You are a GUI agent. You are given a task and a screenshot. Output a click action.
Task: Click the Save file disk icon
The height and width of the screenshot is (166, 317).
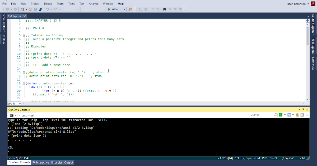click(35, 9)
